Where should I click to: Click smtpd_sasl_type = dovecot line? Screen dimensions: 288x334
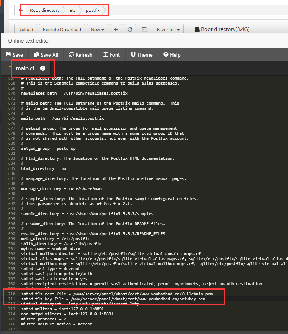tap(50, 269)
